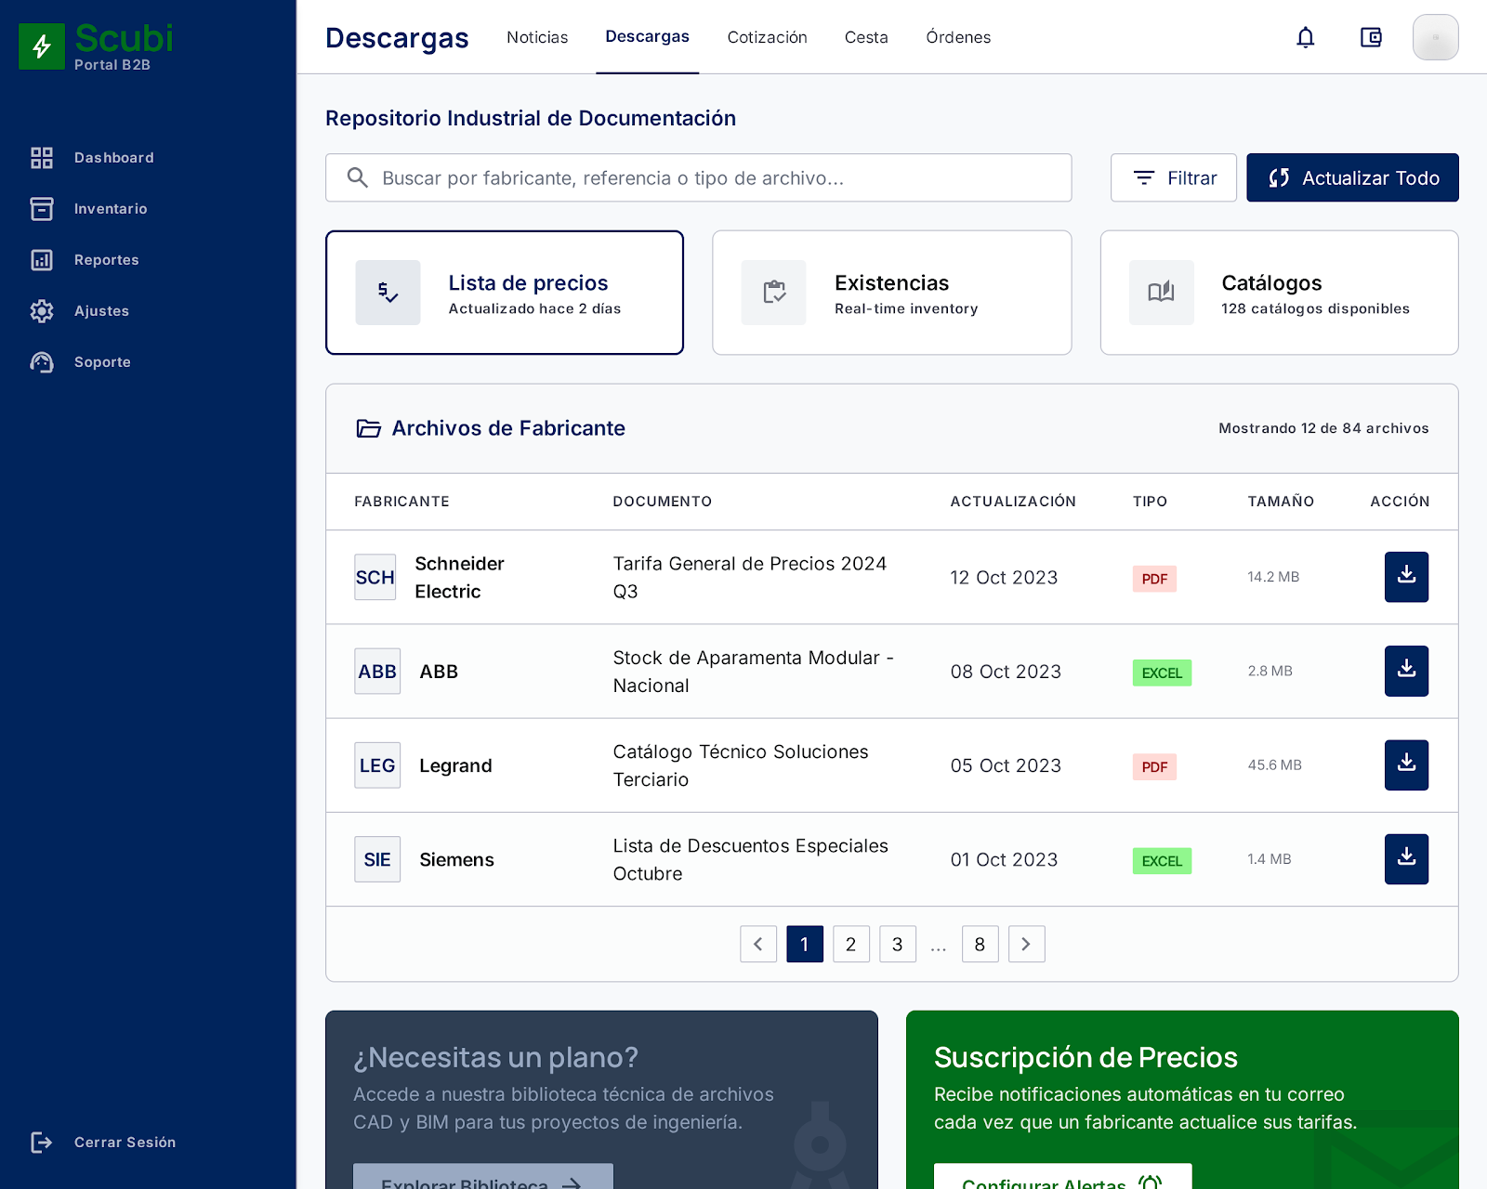Click the PDF tag in Legrand row
Screen dimensions: 1487x1189
point(1154,766)
